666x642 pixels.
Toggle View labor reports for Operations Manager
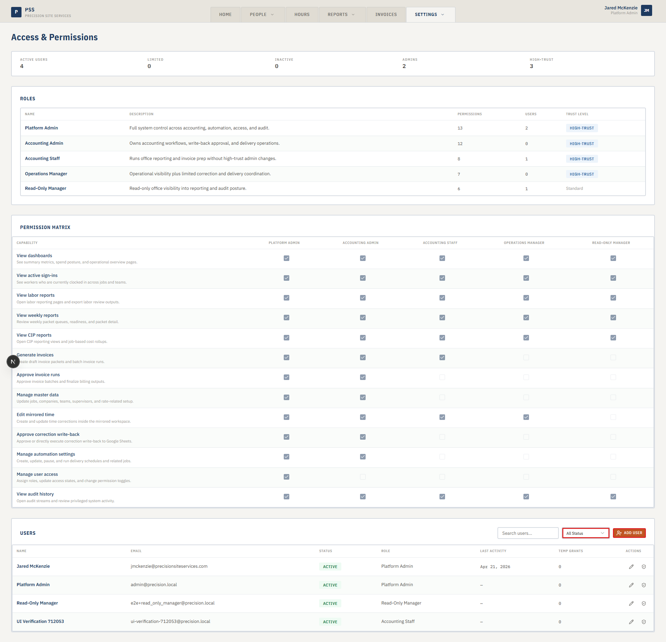pos(526,298)
